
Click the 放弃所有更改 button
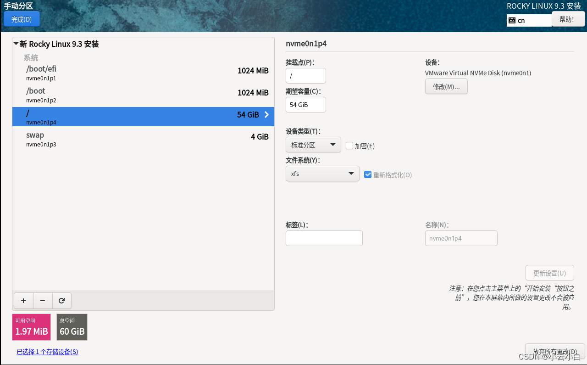coord(555,351)
